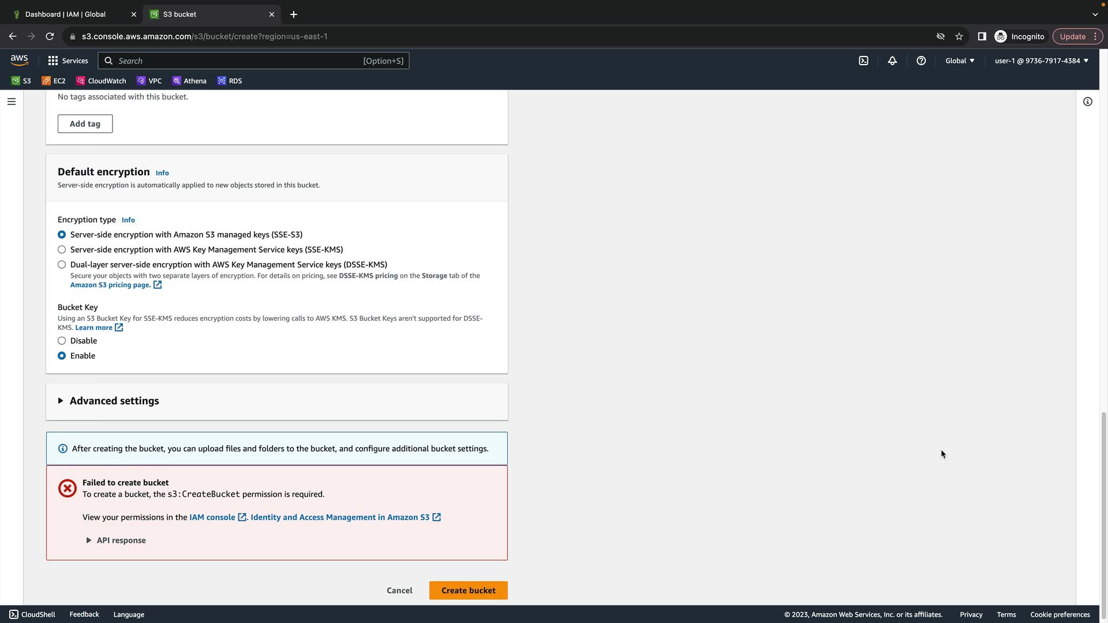1108x623 pixels.
Task: Open the CloudWatch shortcut in favorites bar
Action: click(101, 81)
